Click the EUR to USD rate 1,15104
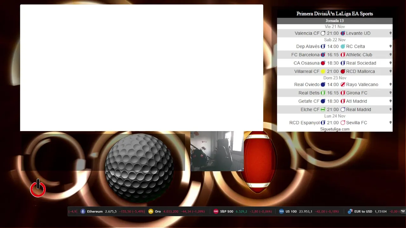Image resolution: width=406 pixels, height=228 pixels. [381, 212]
